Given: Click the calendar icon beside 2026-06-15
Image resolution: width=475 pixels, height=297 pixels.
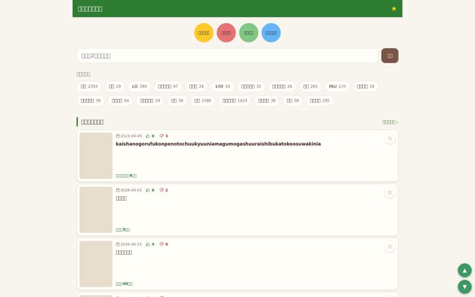Looking at the screenshot, I should (117, 244).
